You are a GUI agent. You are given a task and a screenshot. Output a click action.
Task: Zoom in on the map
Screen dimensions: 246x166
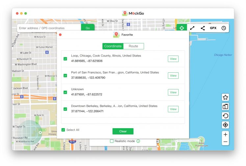click(225, 134)
